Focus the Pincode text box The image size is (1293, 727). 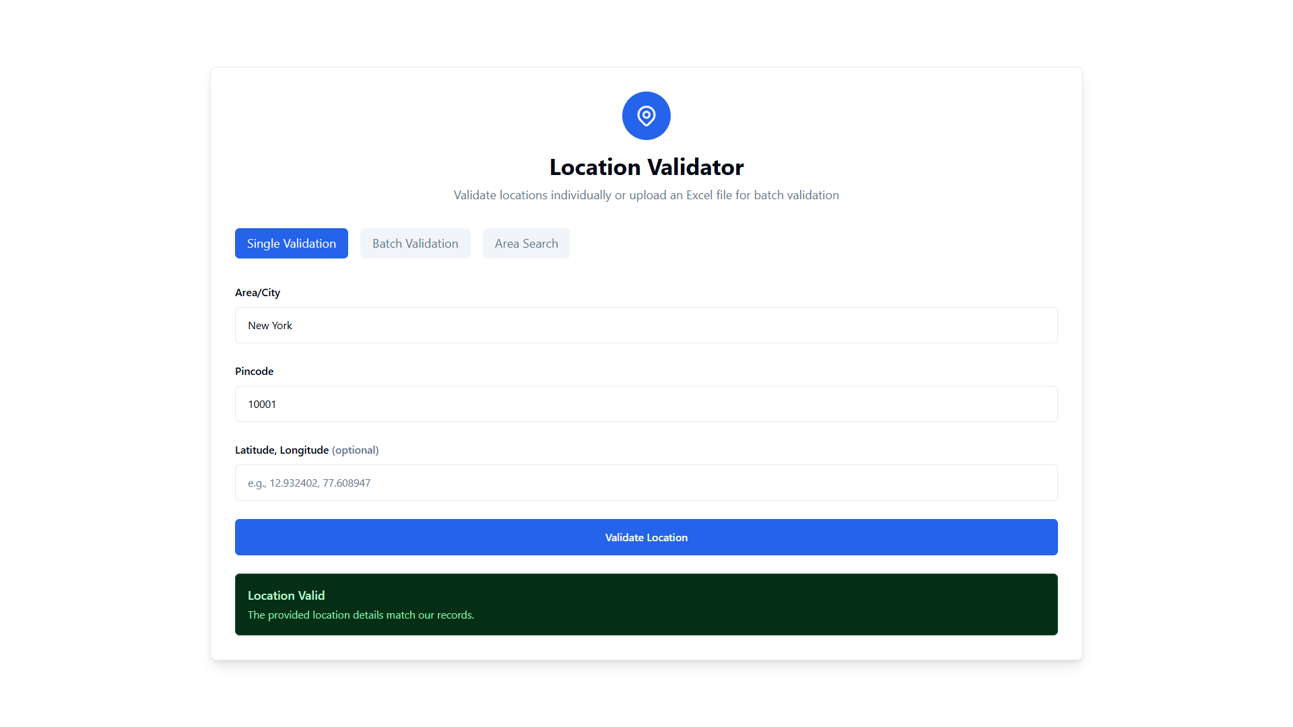(x=646, y=404)
